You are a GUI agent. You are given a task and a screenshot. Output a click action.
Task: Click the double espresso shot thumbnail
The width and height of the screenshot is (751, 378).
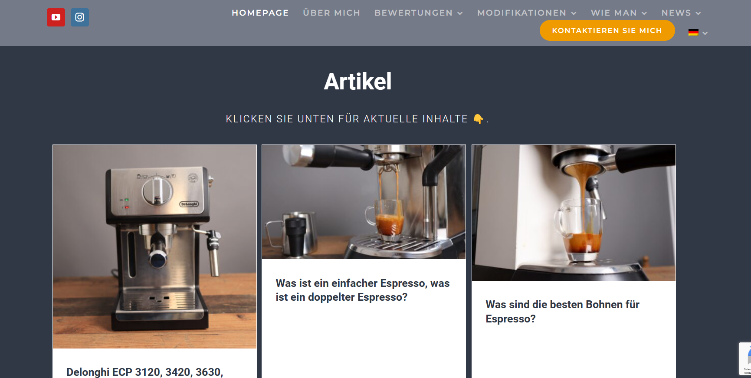364,202
